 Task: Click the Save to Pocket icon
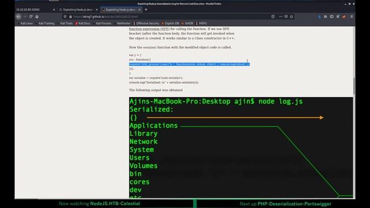286,17
